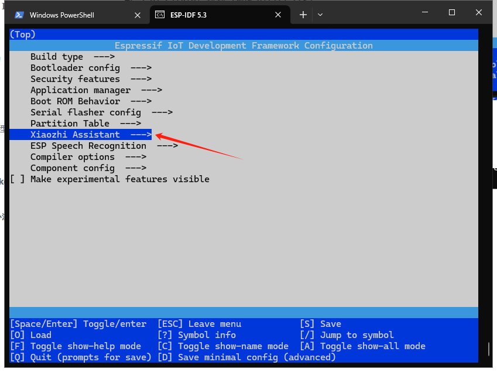The image size is (497, 372).
Task: Select the Compiler options entry
Action: [72, 156]
